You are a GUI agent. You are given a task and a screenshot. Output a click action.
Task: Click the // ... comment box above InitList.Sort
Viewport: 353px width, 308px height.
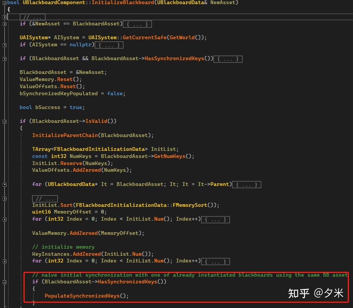point(45,199)
